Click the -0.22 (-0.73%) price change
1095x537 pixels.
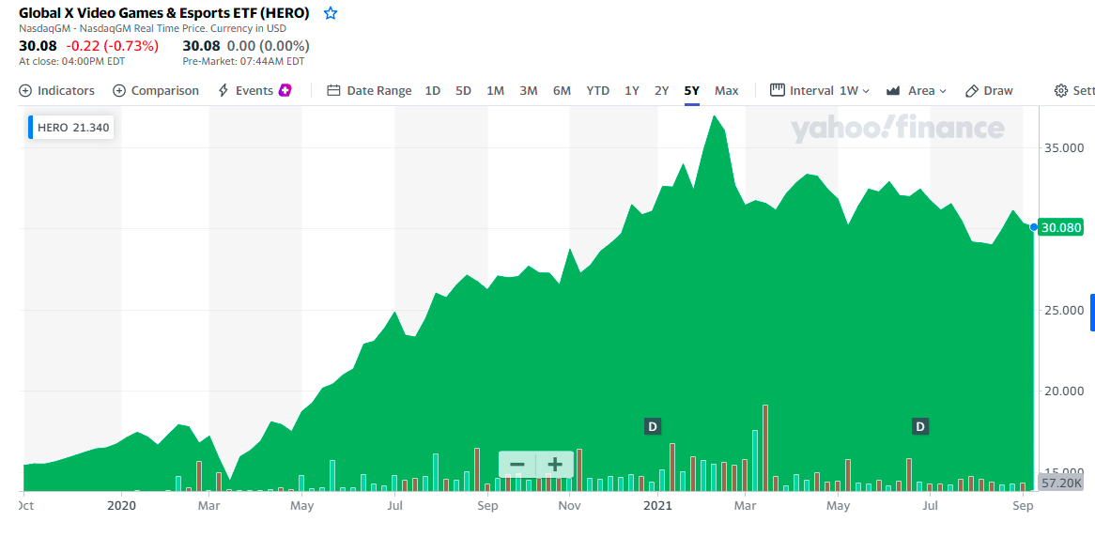click(113, 46)
